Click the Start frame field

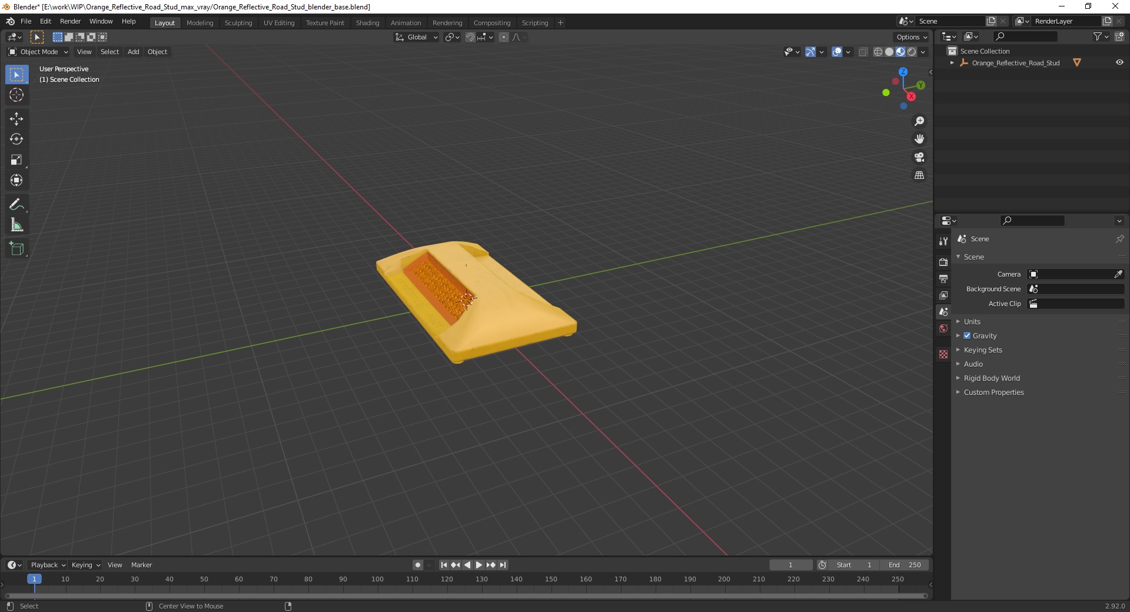click(x=854, y=565)
